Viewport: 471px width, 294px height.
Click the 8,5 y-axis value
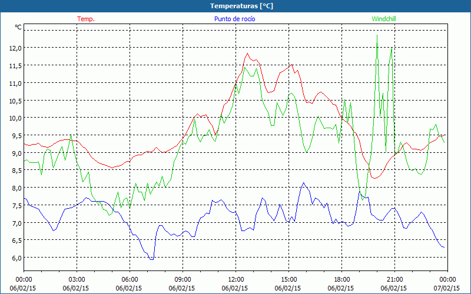[x=17, y=171]
